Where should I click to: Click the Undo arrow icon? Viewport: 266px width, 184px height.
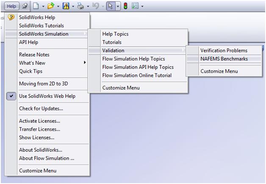click(x=96, y=6)
